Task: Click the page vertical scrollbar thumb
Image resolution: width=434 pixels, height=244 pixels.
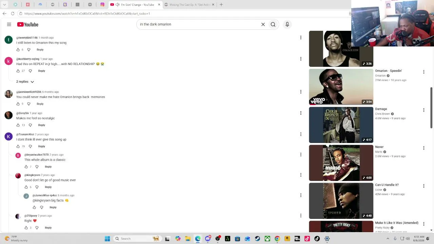Action: click(431, 108)
